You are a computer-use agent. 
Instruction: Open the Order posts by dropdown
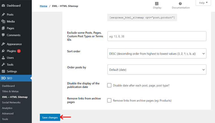(157, 70)
